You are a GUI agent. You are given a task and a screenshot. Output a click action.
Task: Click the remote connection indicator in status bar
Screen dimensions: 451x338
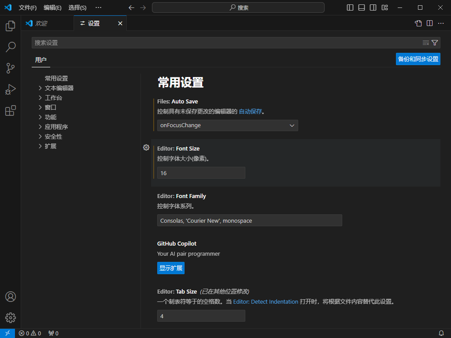[7, 333]
